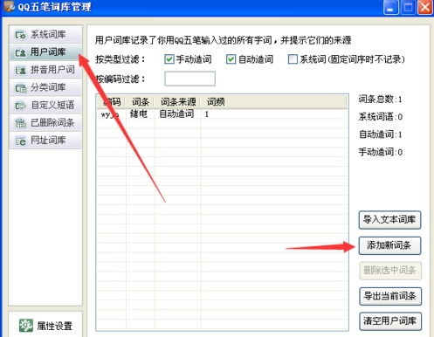Click the 自动造词:1 statistic

click(x=380, y=134)
